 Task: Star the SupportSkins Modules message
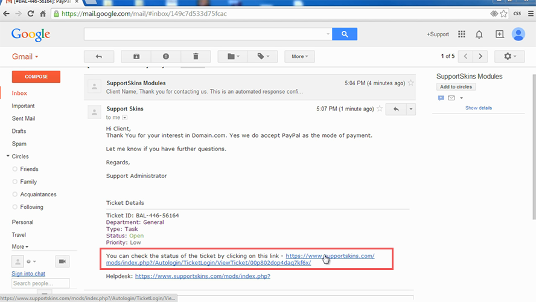411,83
